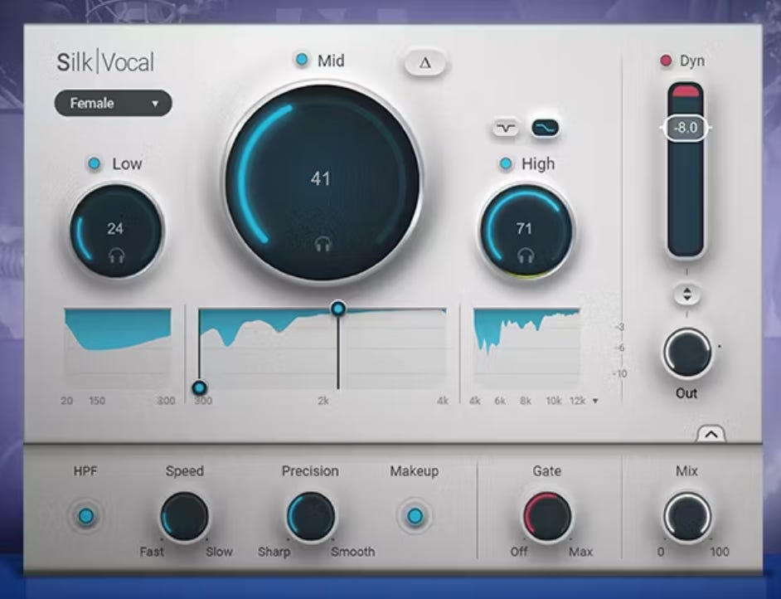Click the Silk Vocal logo
The width and height of the screenshot is (781, 599).
pyautogui.click(x=105, y=62)
